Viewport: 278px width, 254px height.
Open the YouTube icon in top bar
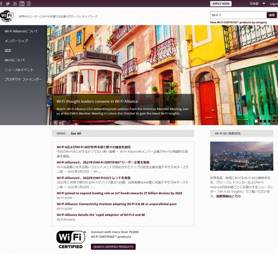pyautogui.click(x=15, y=3)
